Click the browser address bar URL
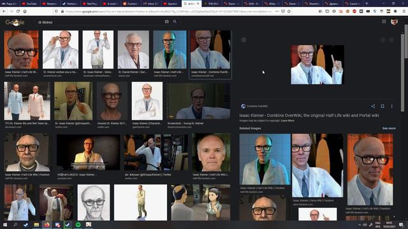 [168, 11]
